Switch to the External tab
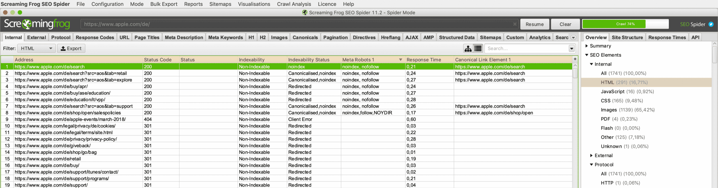 pos(36,38)
